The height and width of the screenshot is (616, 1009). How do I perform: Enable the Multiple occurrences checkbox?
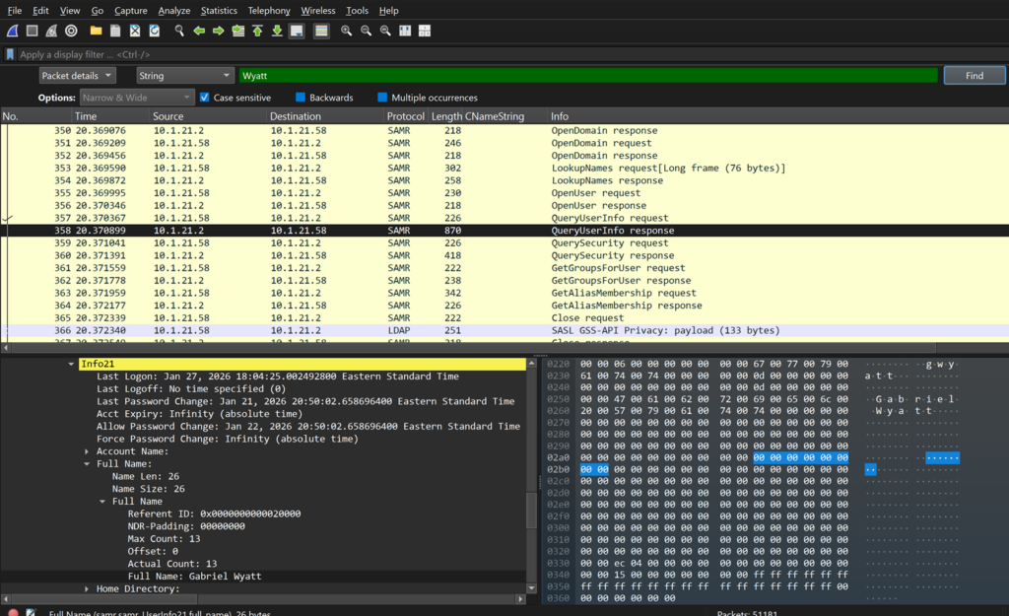click(x=382, y=98)
